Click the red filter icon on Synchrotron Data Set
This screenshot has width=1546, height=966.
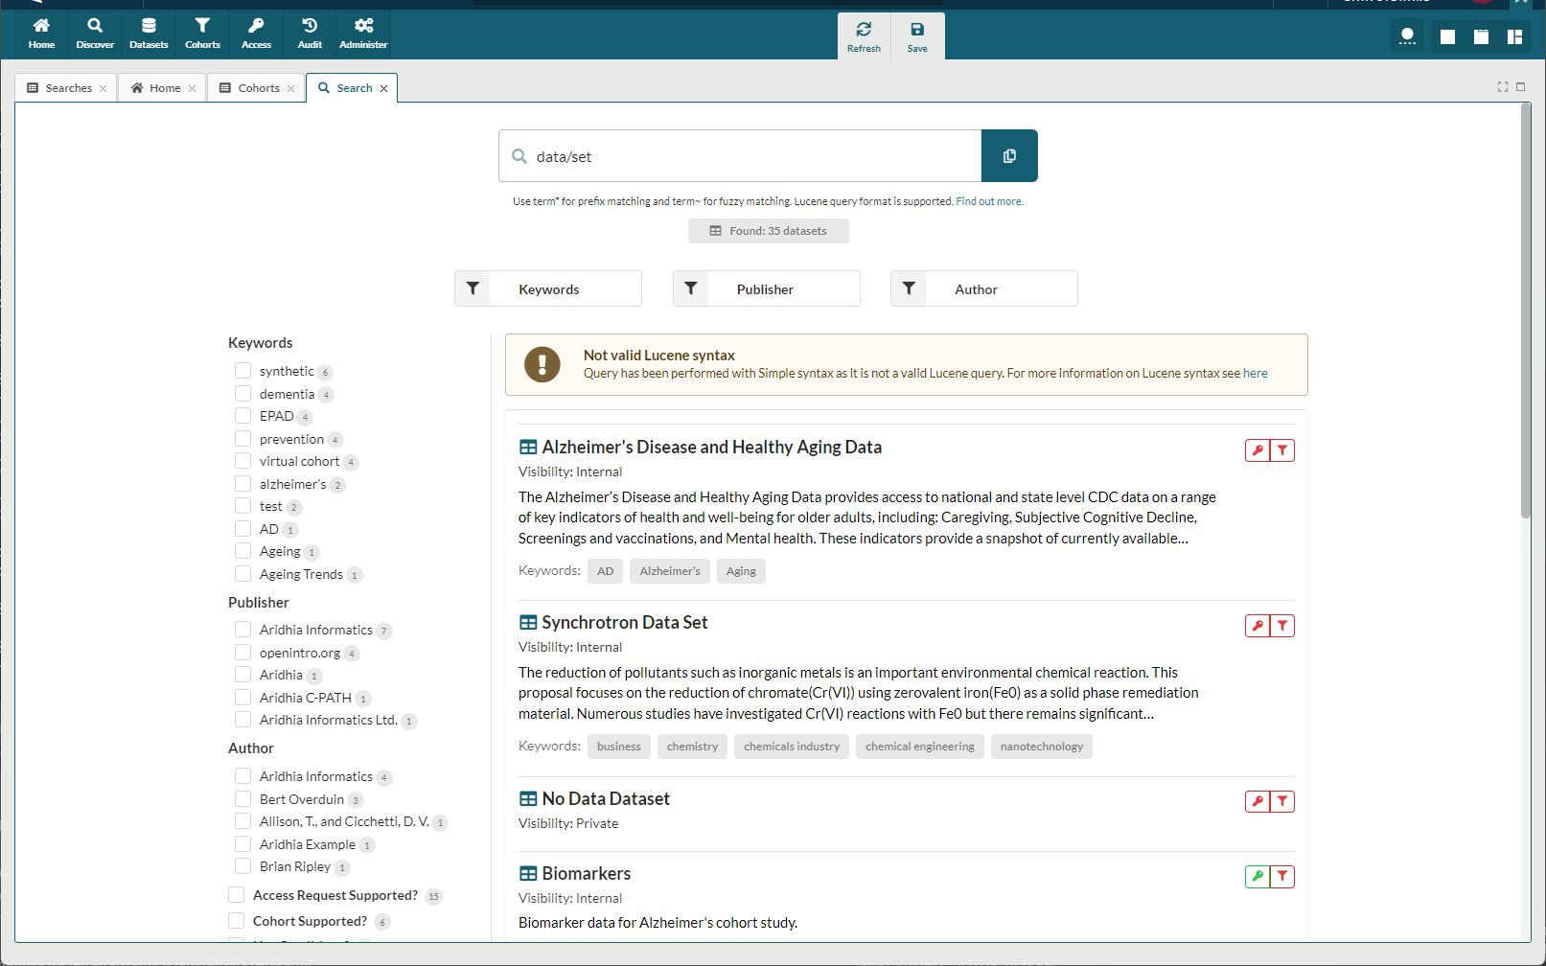click(x=1283, y=625)
